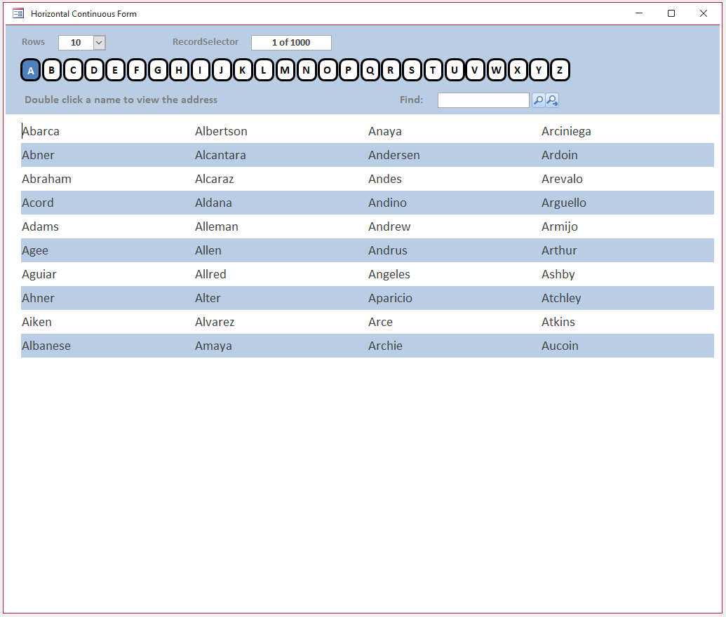
Task: Choose the P letter button
Action: [348, 70]
